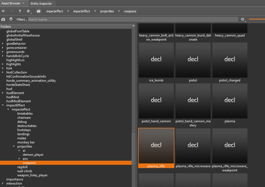Expand the ai subfolder
The width and height of the screenshot is (265, 187).
coord(19,151)
